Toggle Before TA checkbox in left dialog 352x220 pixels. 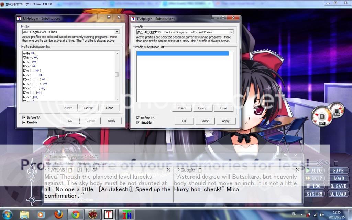click(x=24, y=118)
